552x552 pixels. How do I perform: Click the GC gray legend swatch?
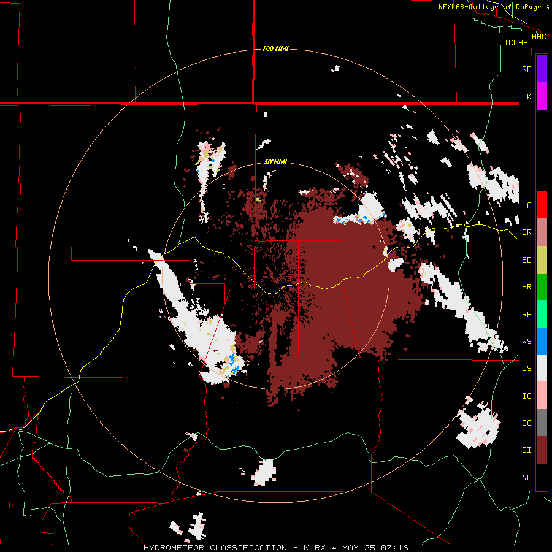pyautogui.click(x=542, y=423)
